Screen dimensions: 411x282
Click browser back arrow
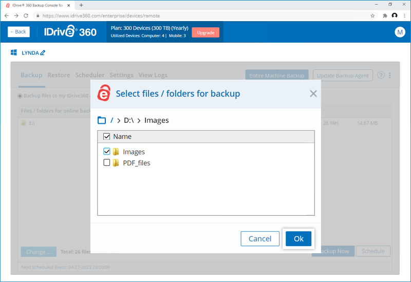[x=7, y=16]
